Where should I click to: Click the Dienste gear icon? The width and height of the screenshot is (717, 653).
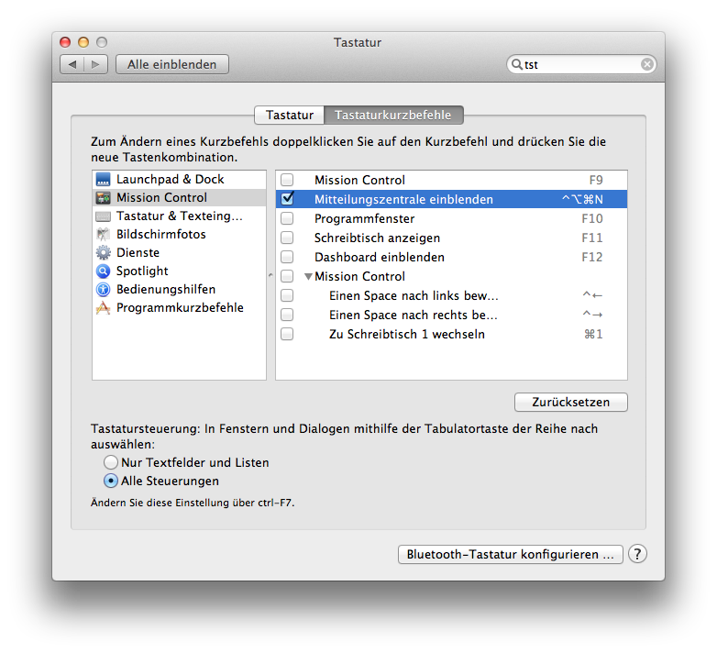[x=104, y=252]
